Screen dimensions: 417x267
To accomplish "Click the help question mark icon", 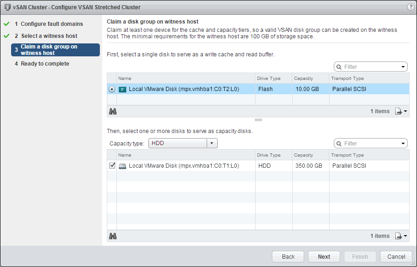I will [x=410, y=7].
